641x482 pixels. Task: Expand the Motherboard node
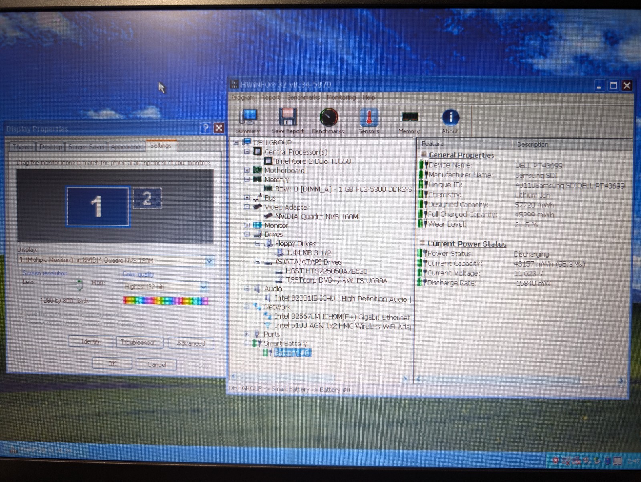(x=247, y=170)
